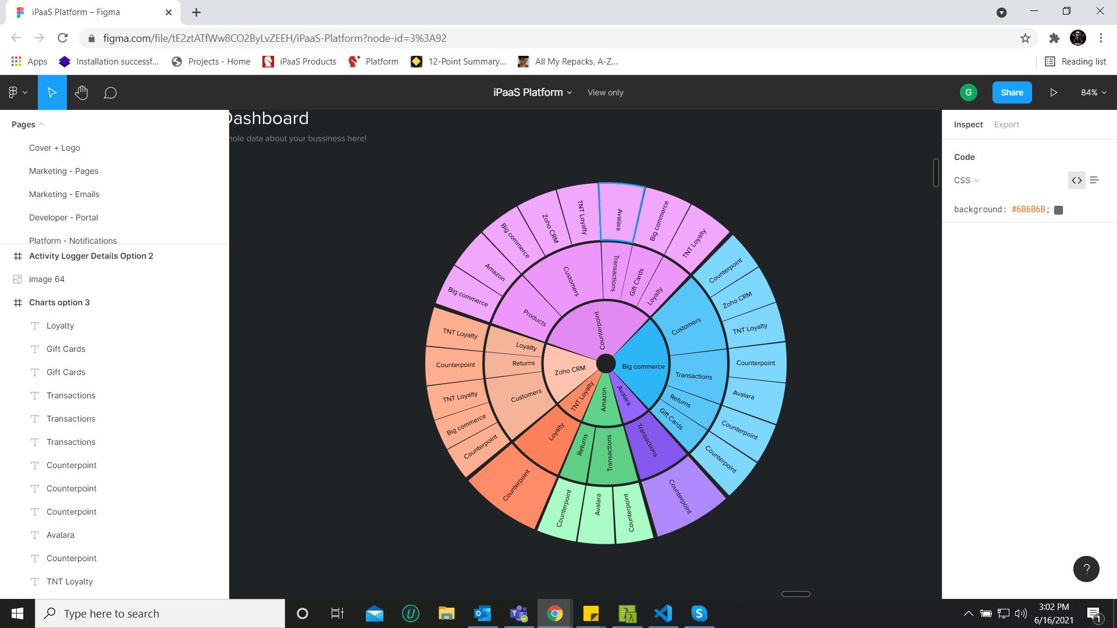This screenshot has width=1117, height=628.
Task: Click the blue Share button
Action: point(1012,92)
